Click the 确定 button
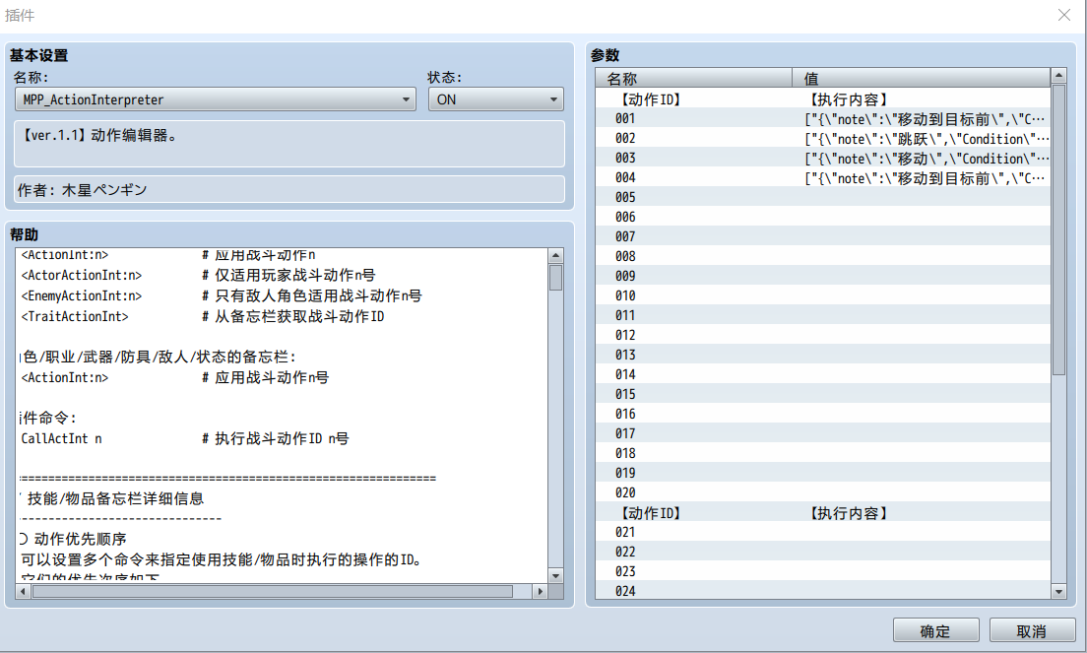 [936, 630]
